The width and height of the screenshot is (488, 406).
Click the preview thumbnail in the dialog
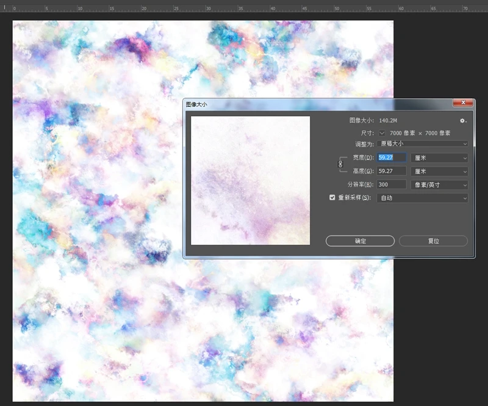[250, 180]
